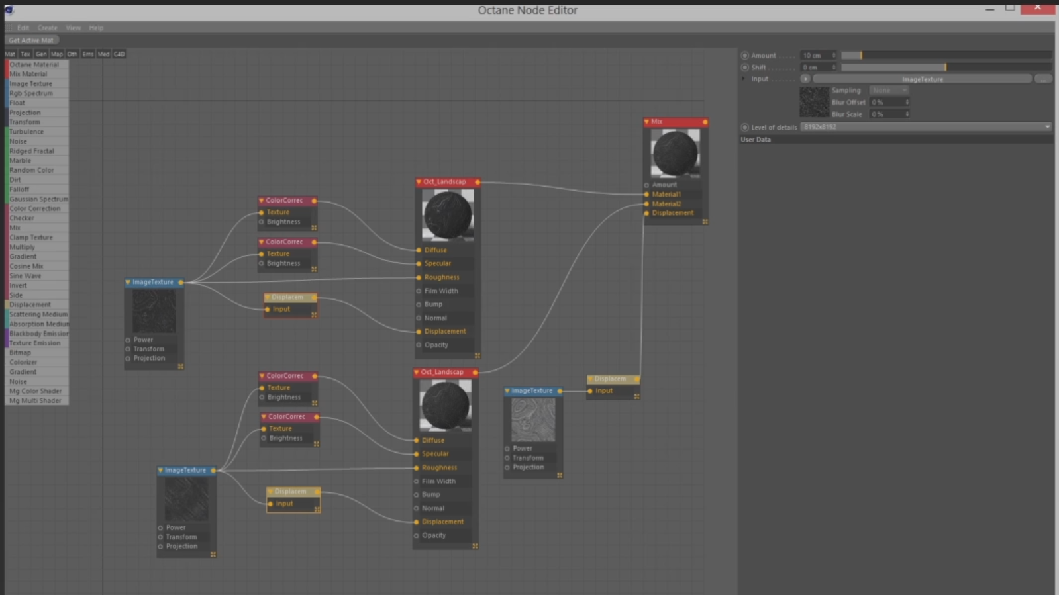Add a Scattering Medium node
The height and width of the screenshot is (595, 1059).
tap(36, 314)
